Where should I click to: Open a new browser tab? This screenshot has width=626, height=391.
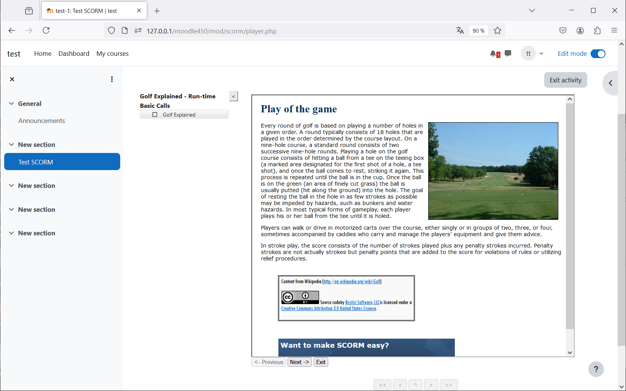[157, 11]
